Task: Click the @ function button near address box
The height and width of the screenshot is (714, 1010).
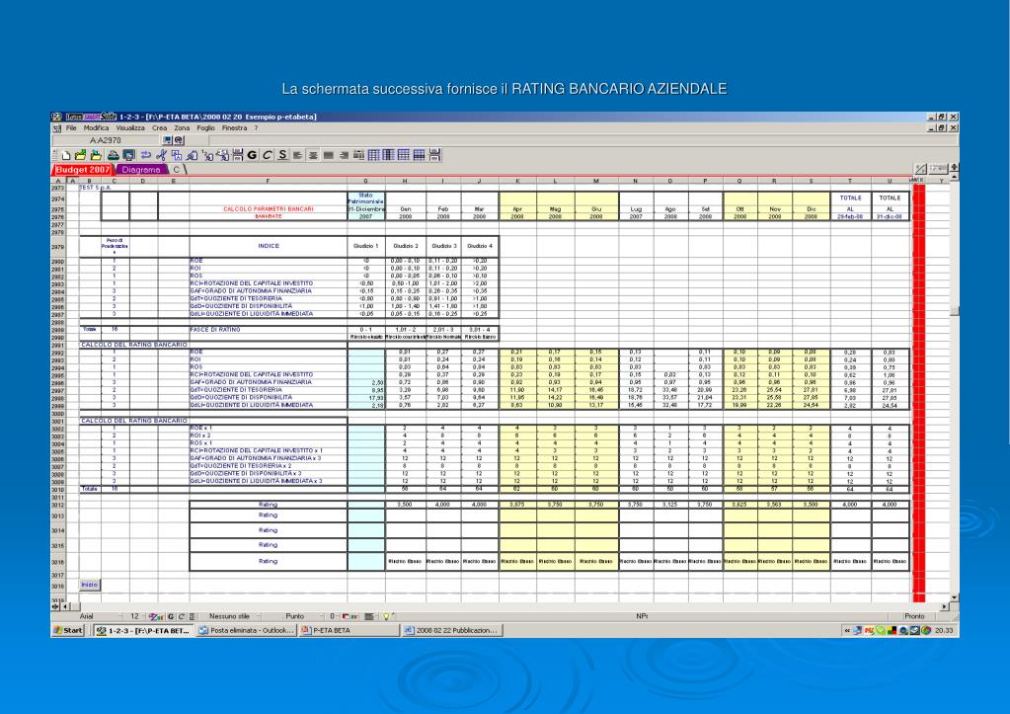Action: 179,140
